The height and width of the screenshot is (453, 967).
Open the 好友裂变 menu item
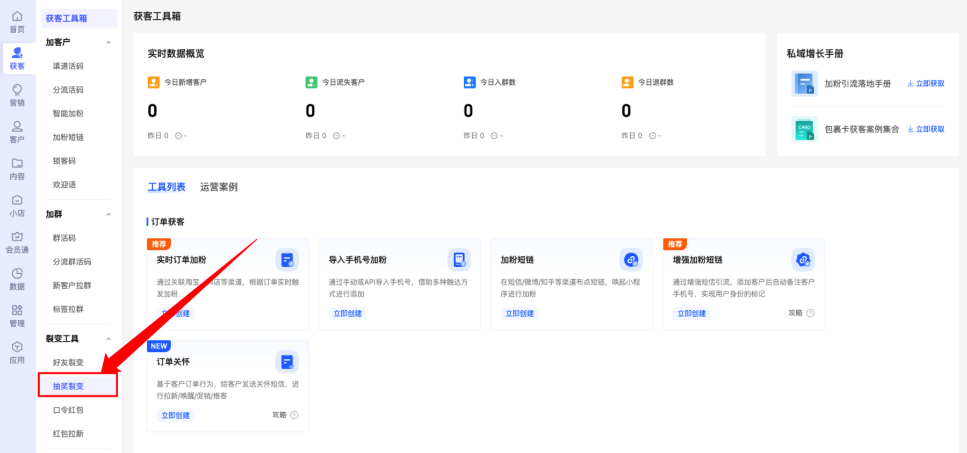[68, 362]
